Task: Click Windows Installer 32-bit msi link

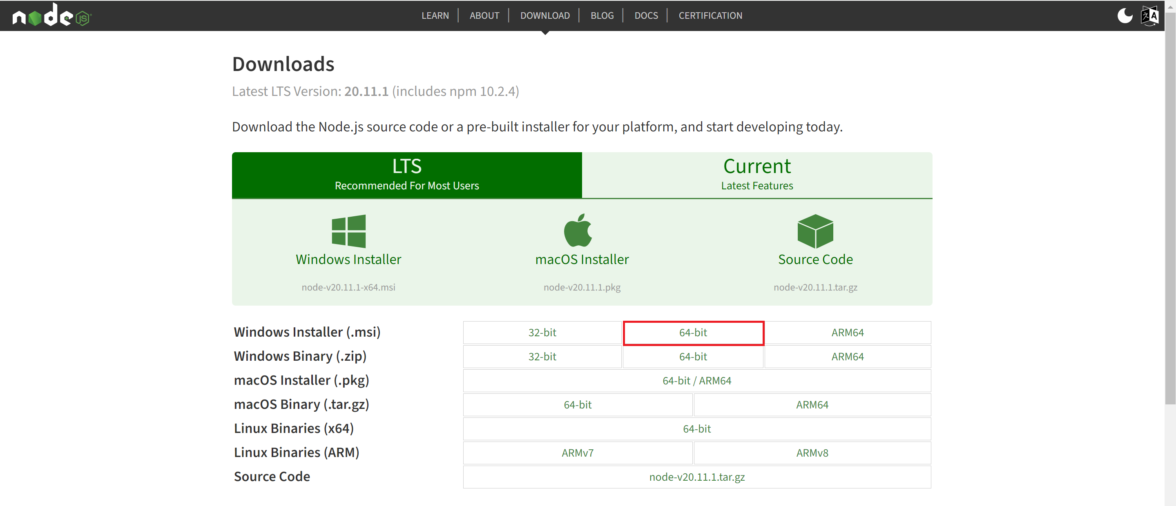Action: pos(542,333)
